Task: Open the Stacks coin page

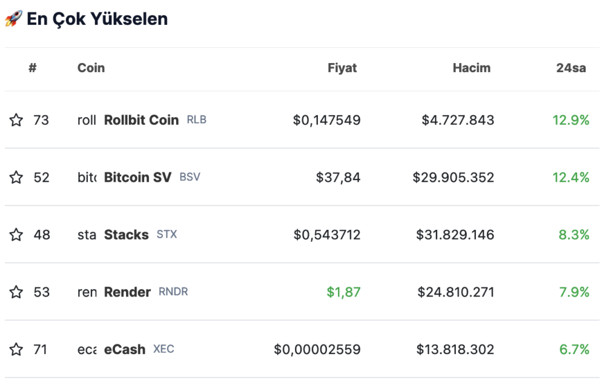Action: [126, 235]
